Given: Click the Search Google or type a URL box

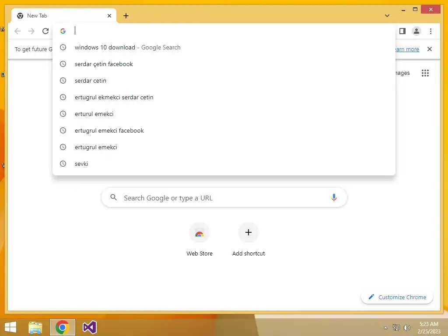Looking at the screenshot, I should (x=224, y=197).
